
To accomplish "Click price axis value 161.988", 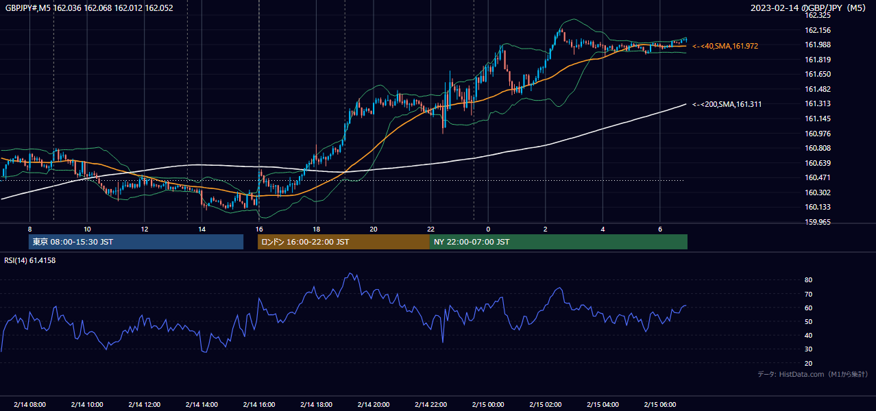I will (817, 45).
